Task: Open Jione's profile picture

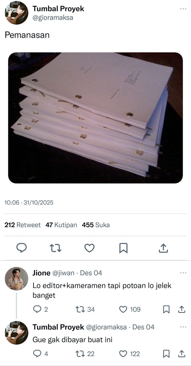Action: coord(16,278)
